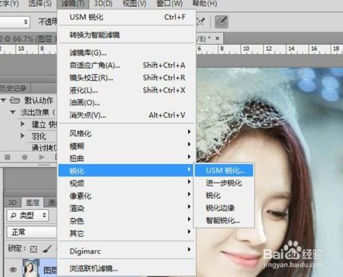
Task: Open the 选择(S) menu
Action: [x=40, y=3]
